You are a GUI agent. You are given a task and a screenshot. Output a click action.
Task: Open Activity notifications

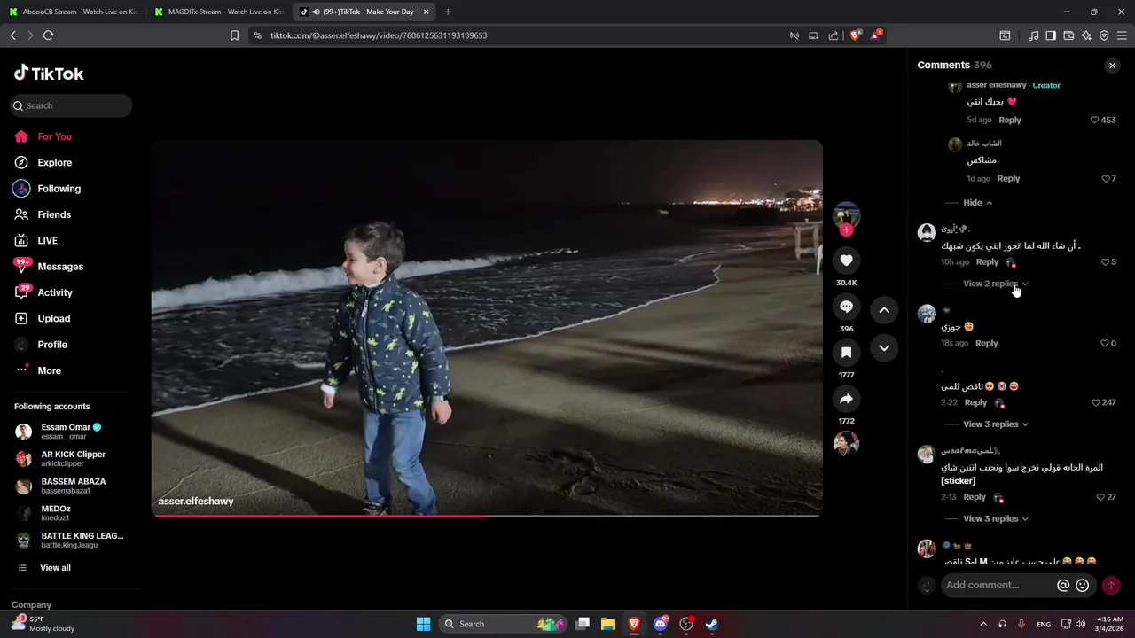pos(43,292)
